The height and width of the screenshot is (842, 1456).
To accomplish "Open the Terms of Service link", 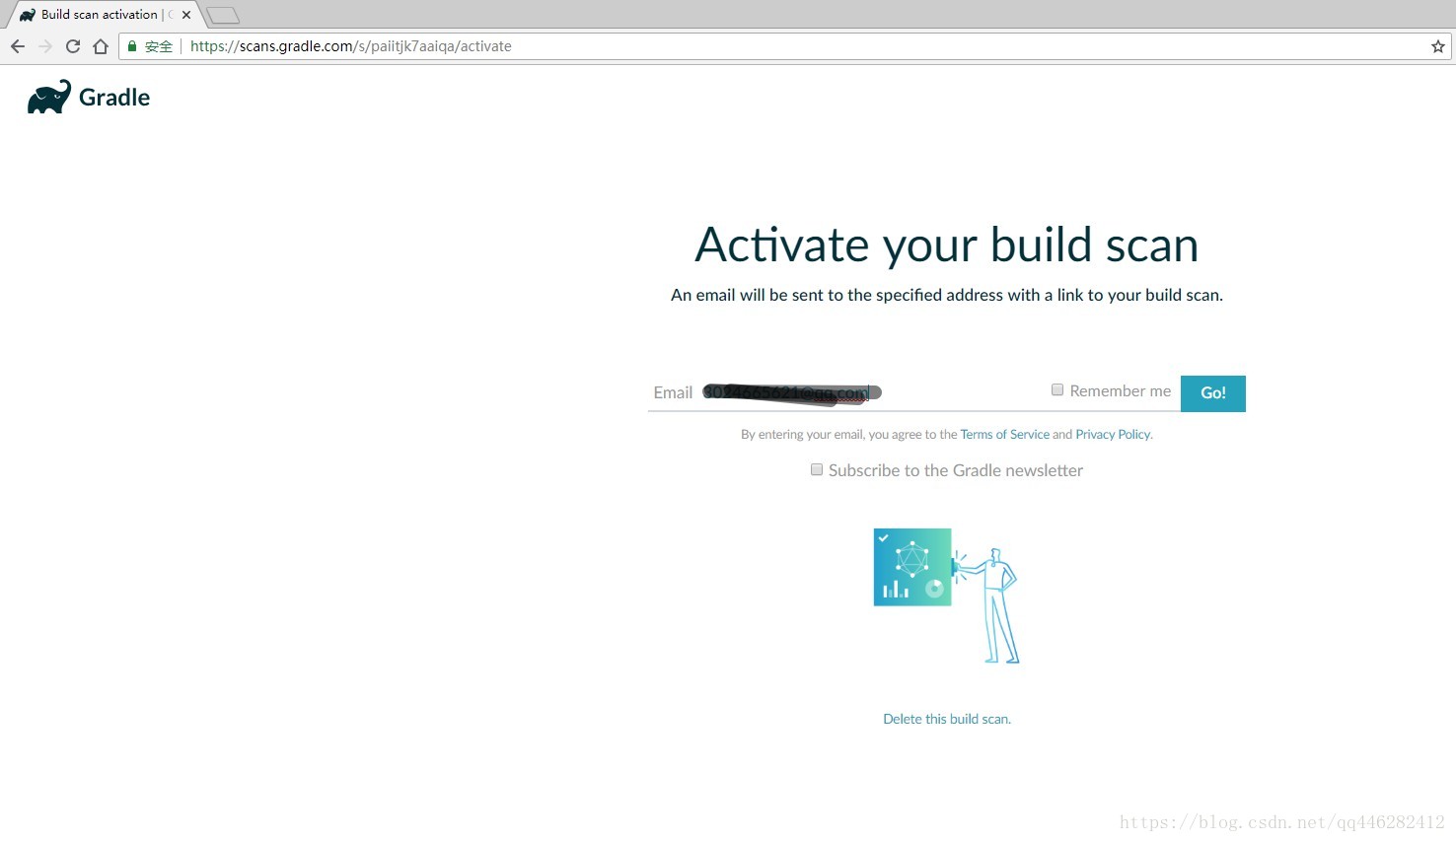I will pyautogui.click(x=1004, y=434).
